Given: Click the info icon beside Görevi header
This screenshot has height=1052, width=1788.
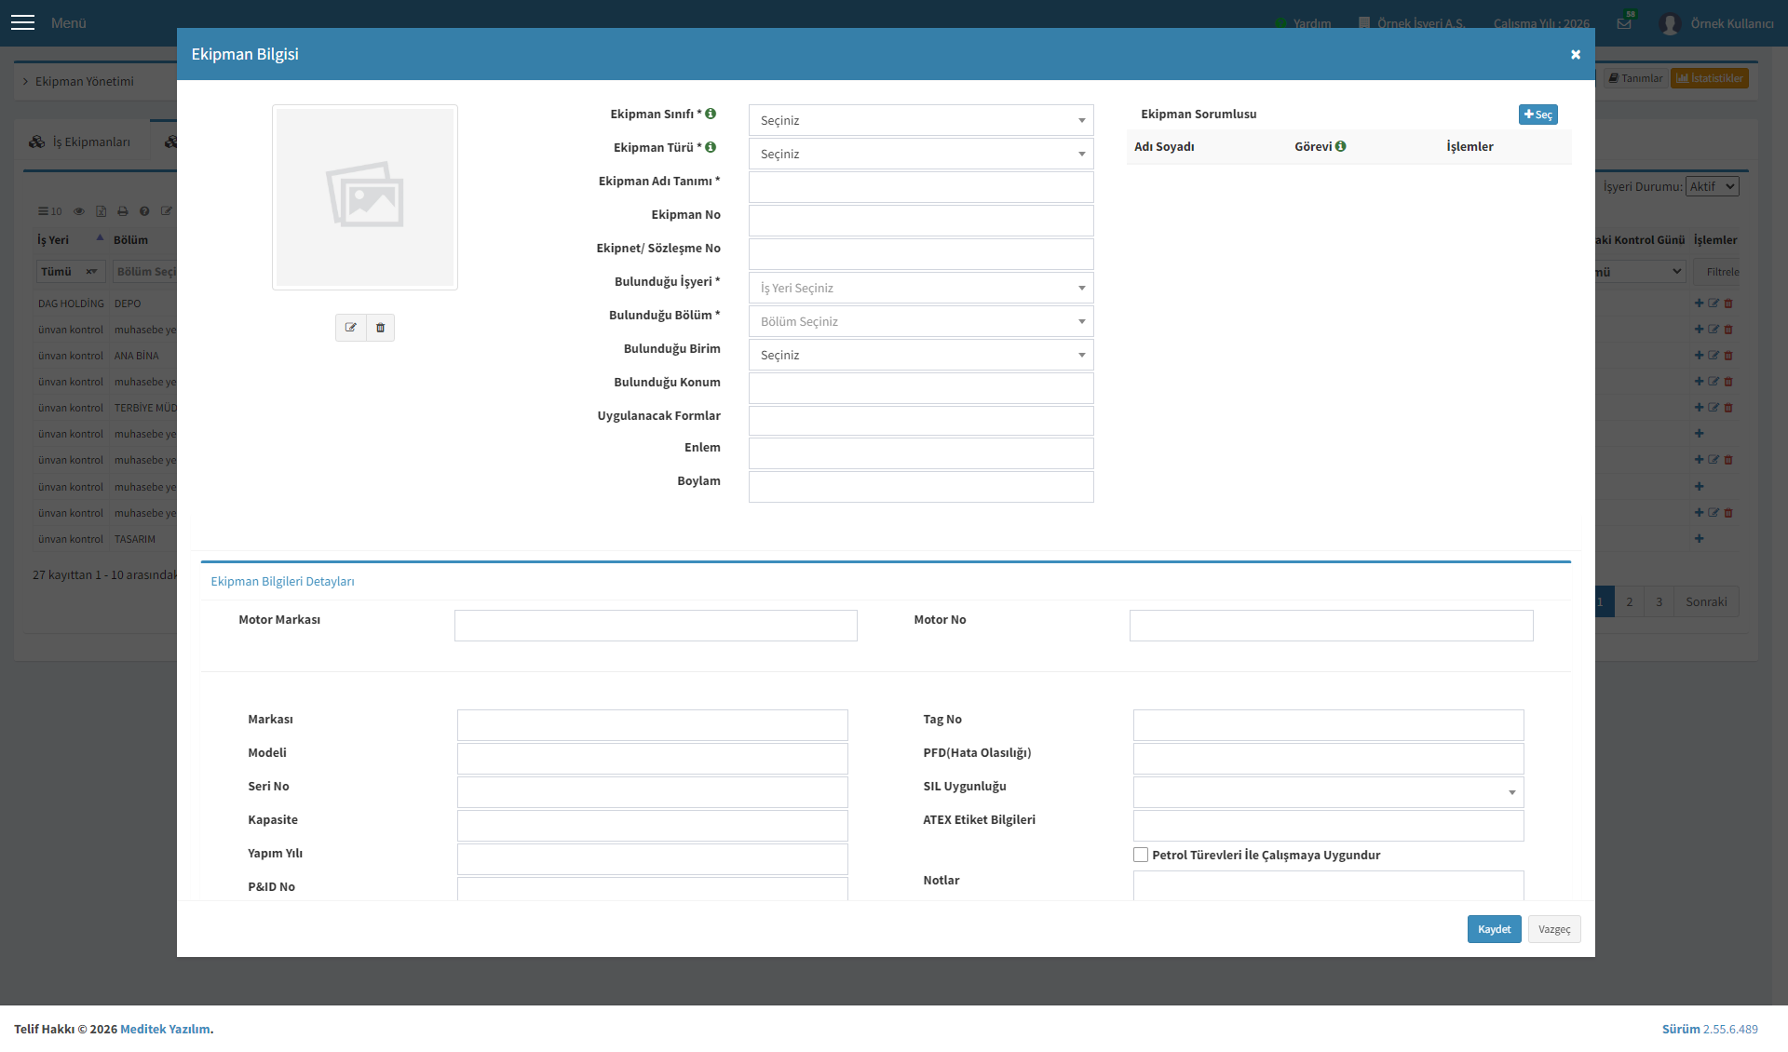Looking at the screenshot, I should coord(1341,146).
